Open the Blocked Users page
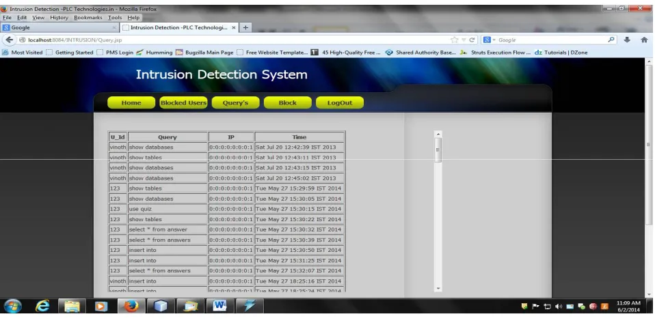Screen dimensions: 655x325 183,102
